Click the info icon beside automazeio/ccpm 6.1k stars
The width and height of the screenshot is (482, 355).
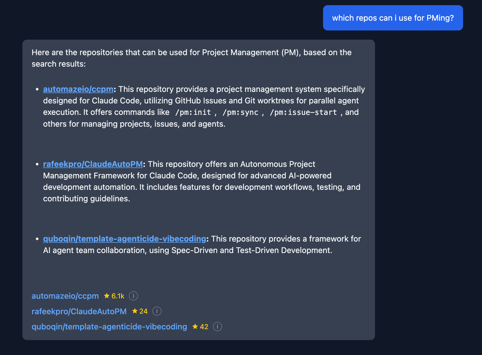point(133,296)
